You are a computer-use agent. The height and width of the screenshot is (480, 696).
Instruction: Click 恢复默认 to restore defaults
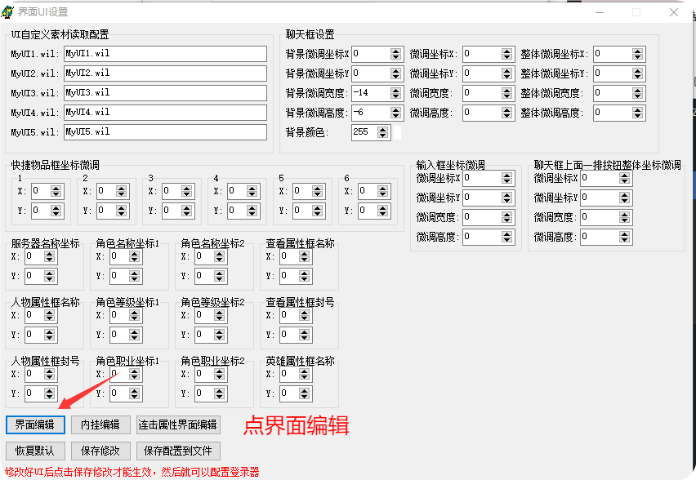pyautogui.click(x=34, y=451)
